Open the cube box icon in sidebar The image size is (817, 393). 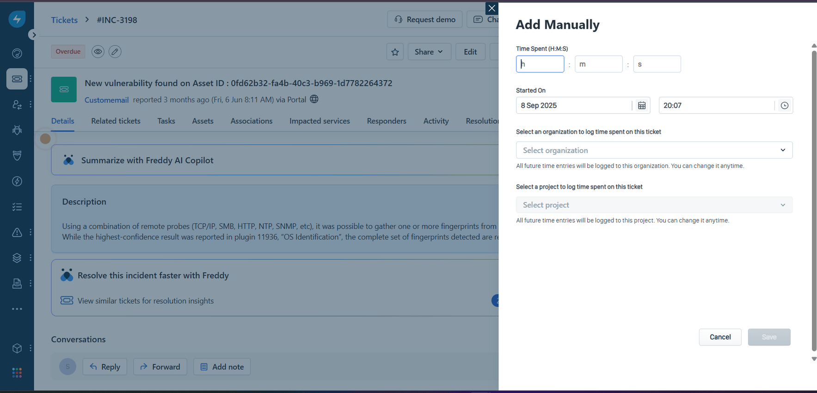point(17,348)
